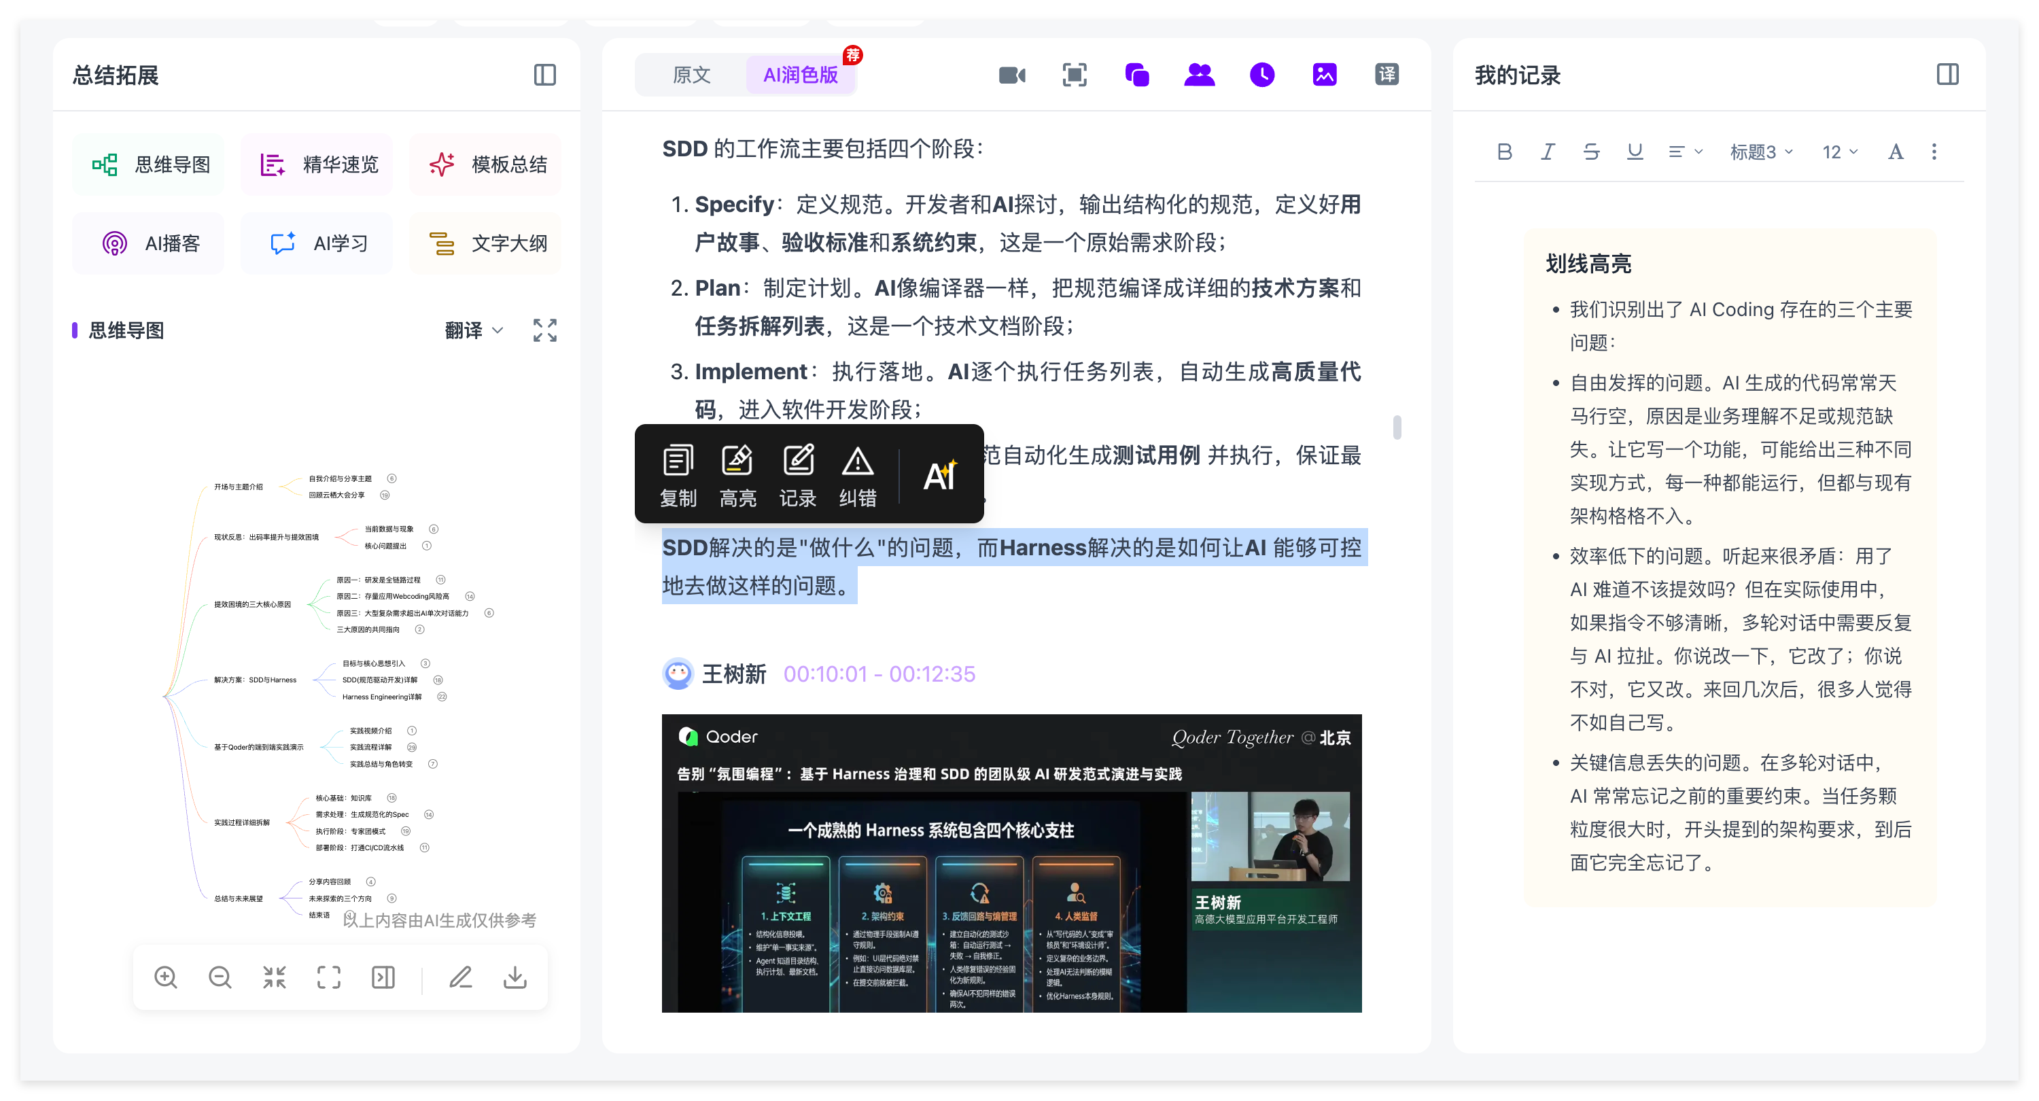Viewport: 2039px width, 1101px height.
Task: Expand mind map to fullscreen
Action: pyautogui.click(x=544, y=330)
